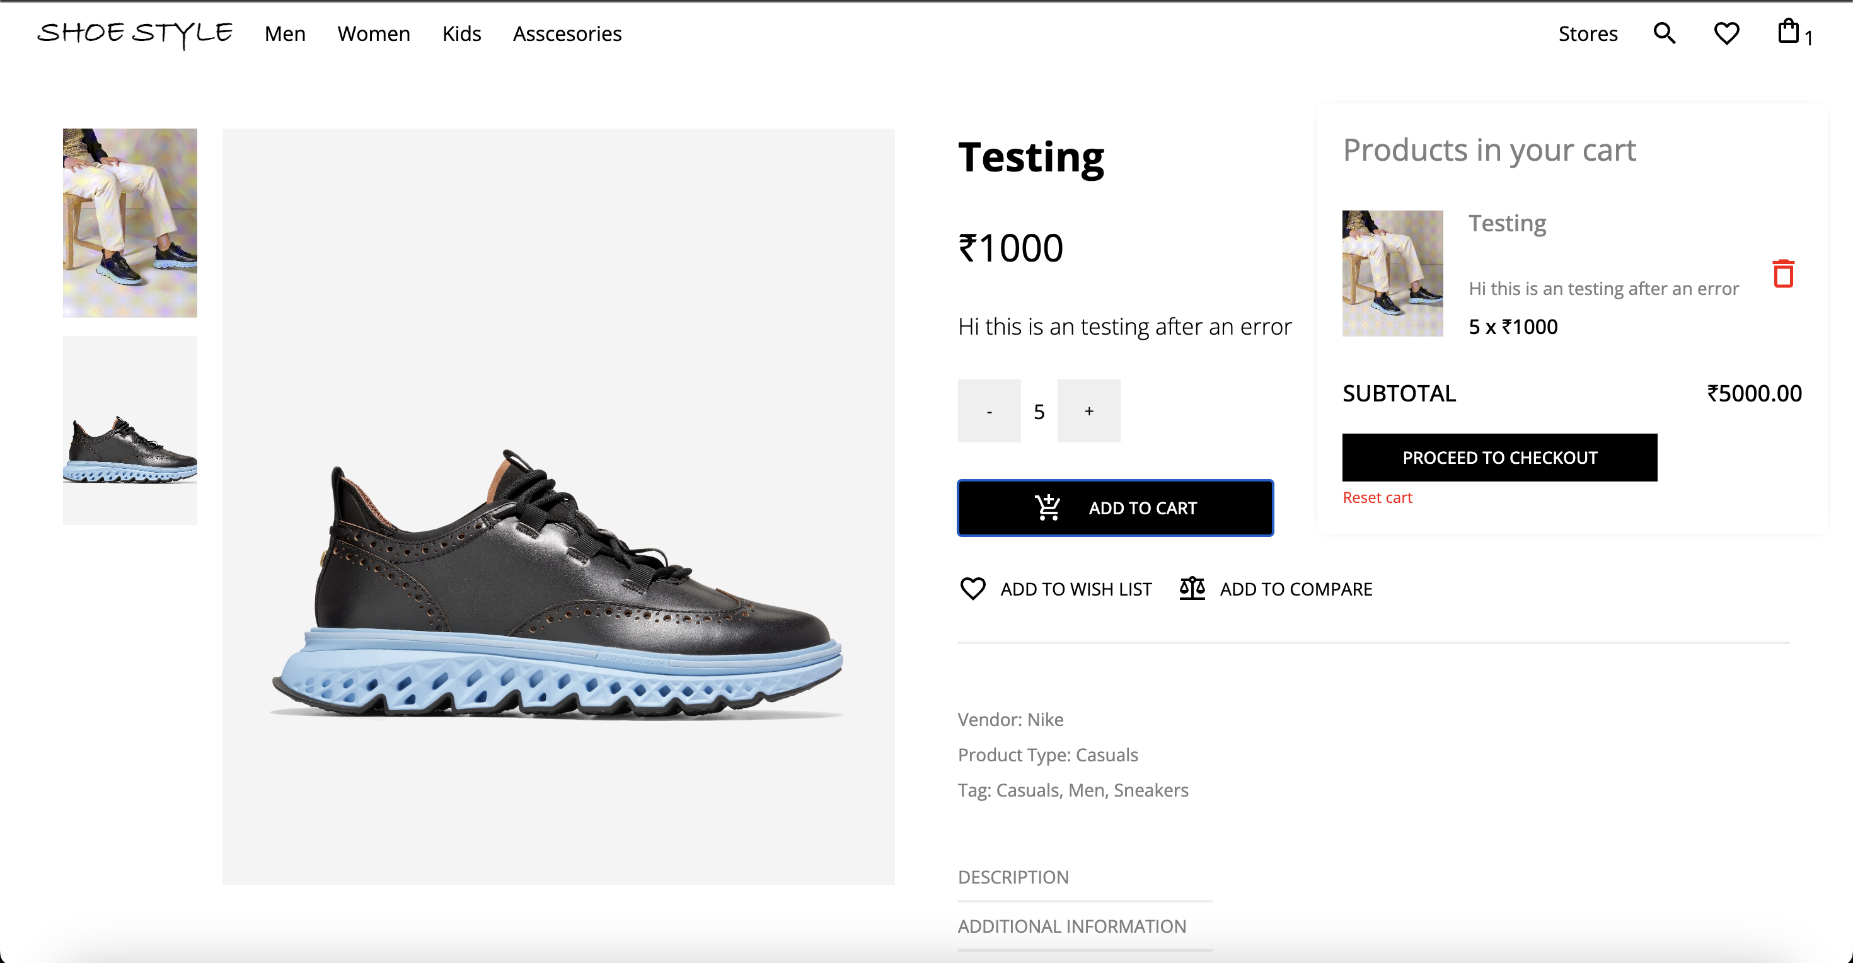The height and width of the screenshot is (963, 1853).
Task: Select the side-view shoe thumbnail
Action: (x=129, y=429)
